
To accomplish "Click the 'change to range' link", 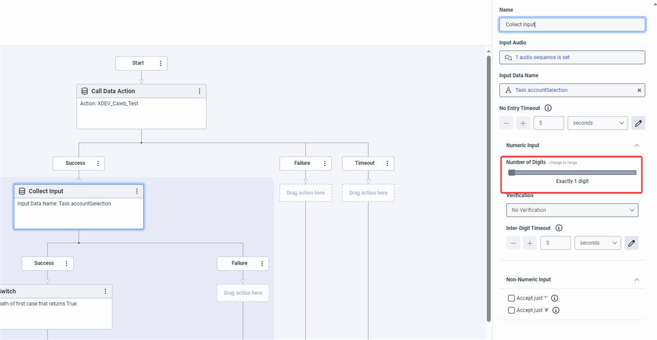I will [x=563, y=163].
